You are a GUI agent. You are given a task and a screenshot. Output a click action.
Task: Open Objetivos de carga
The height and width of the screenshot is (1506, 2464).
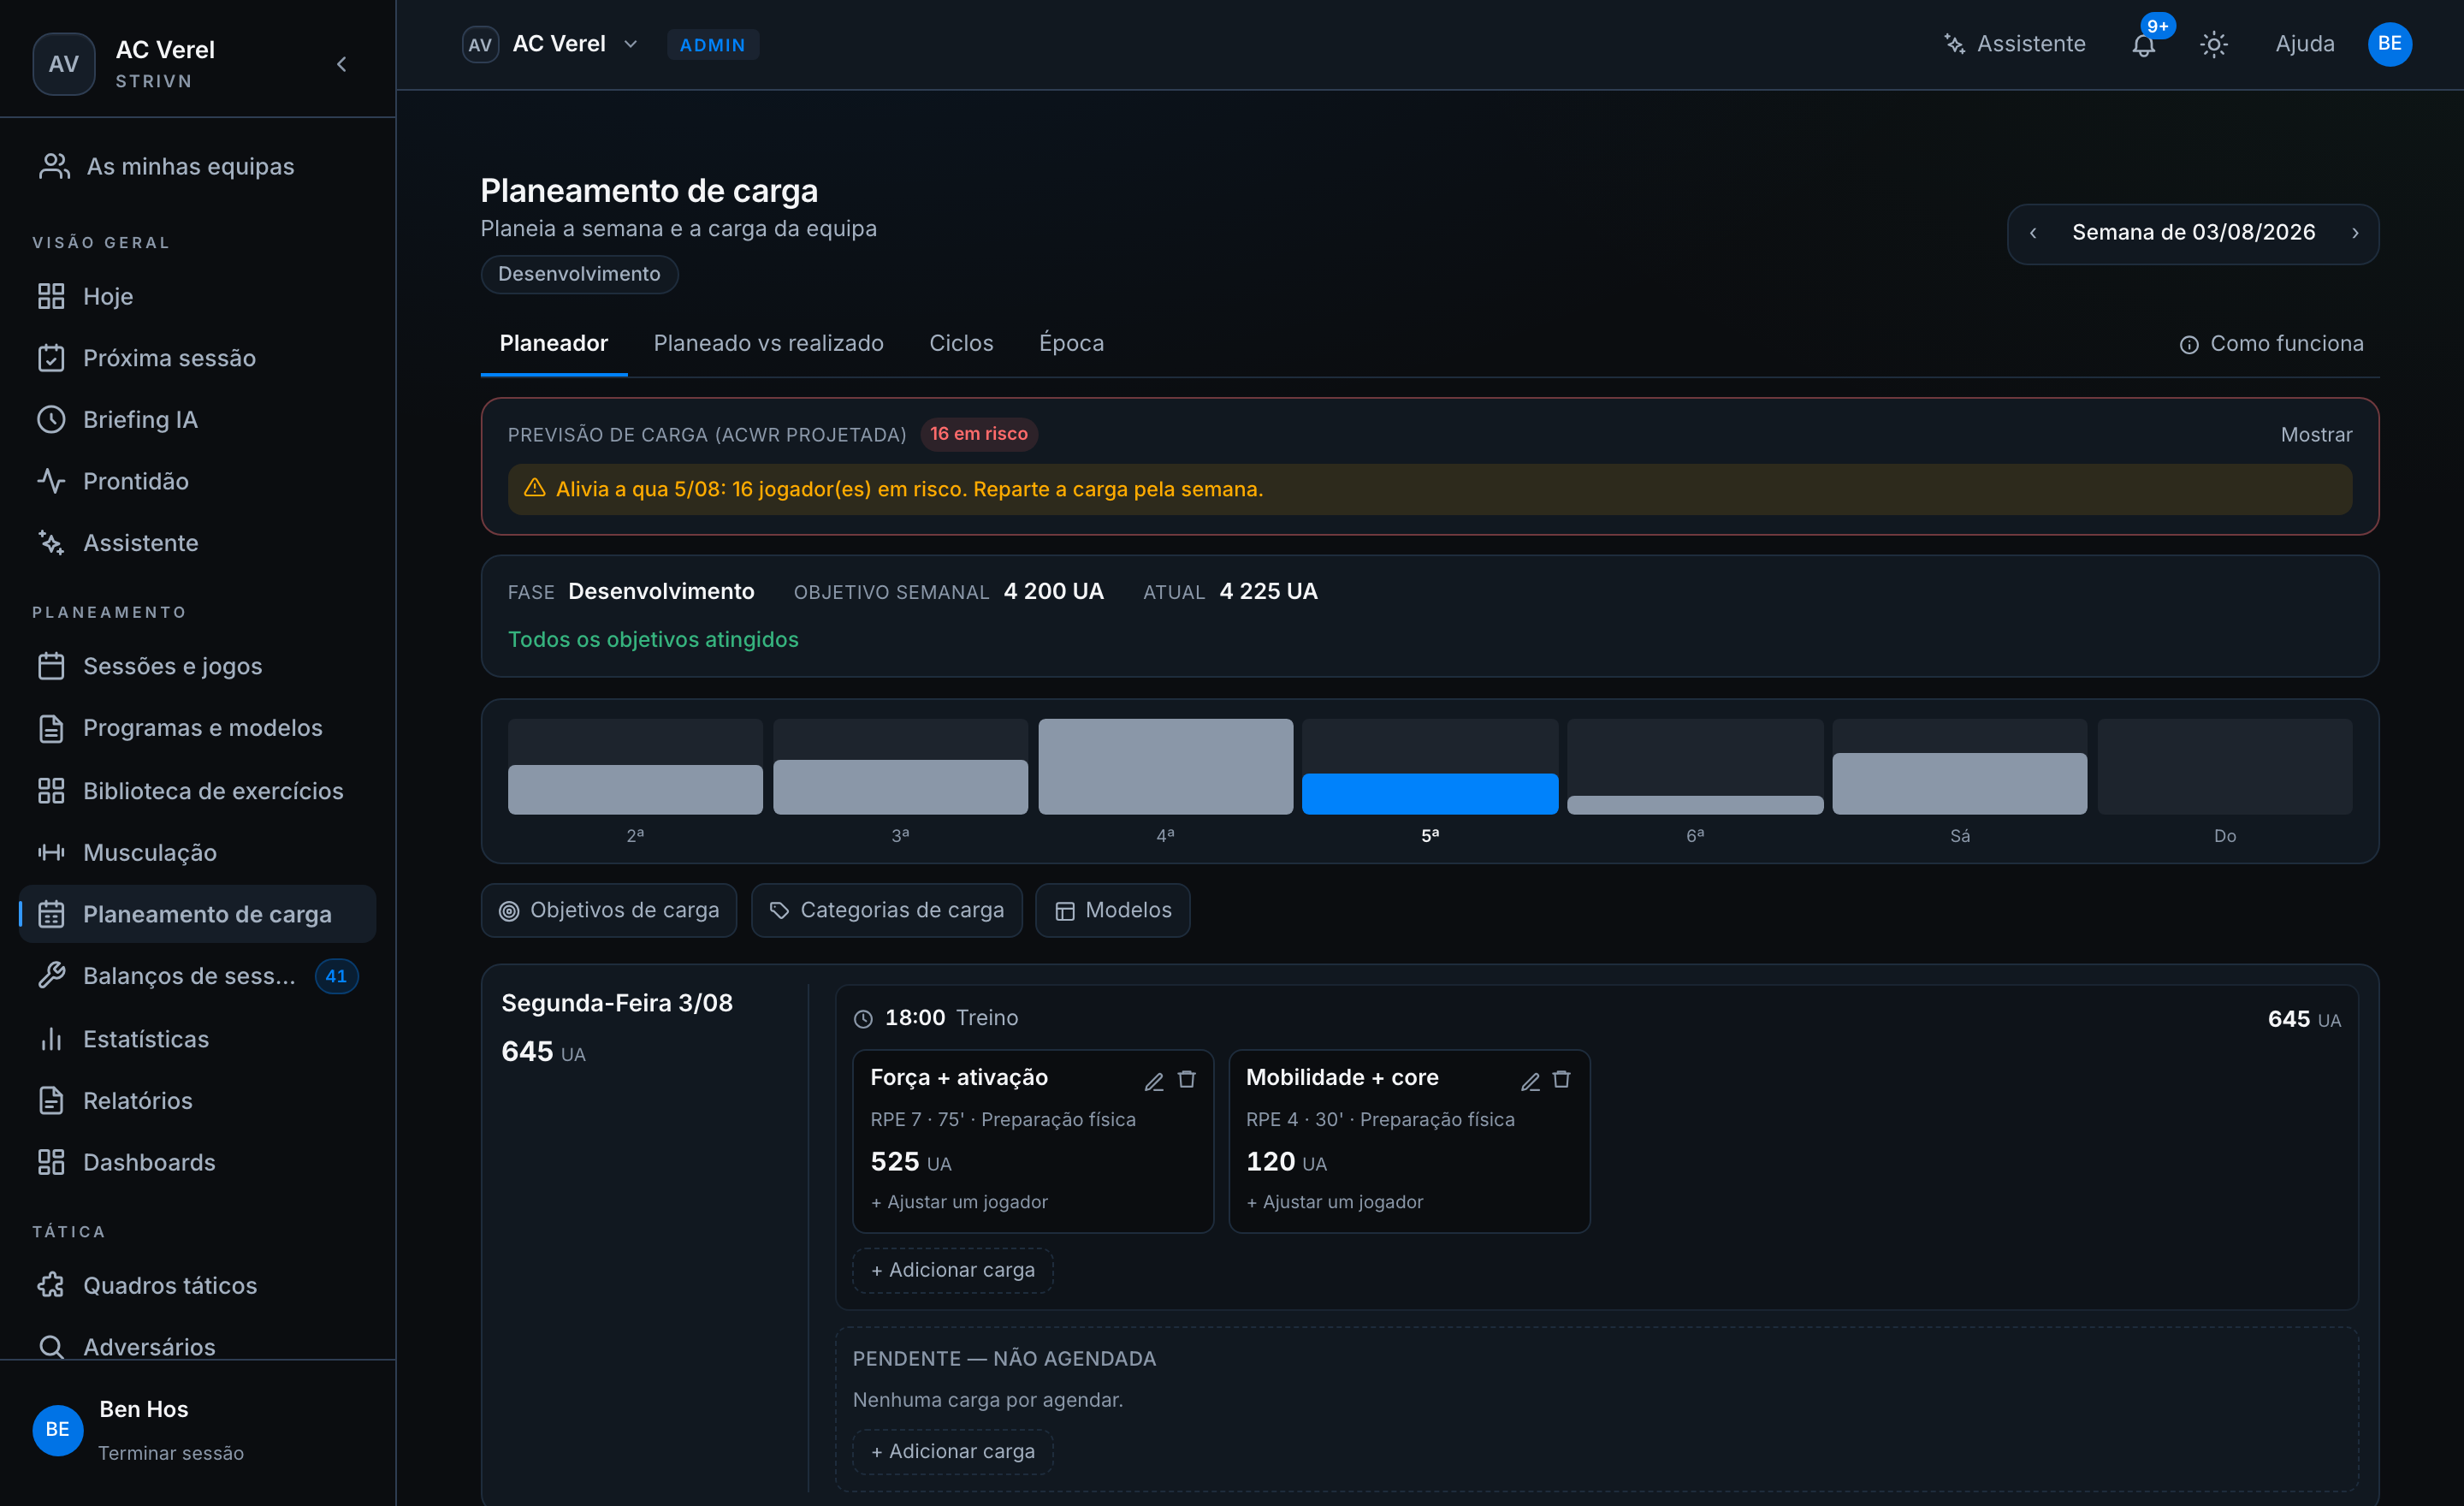coord(608,911)
